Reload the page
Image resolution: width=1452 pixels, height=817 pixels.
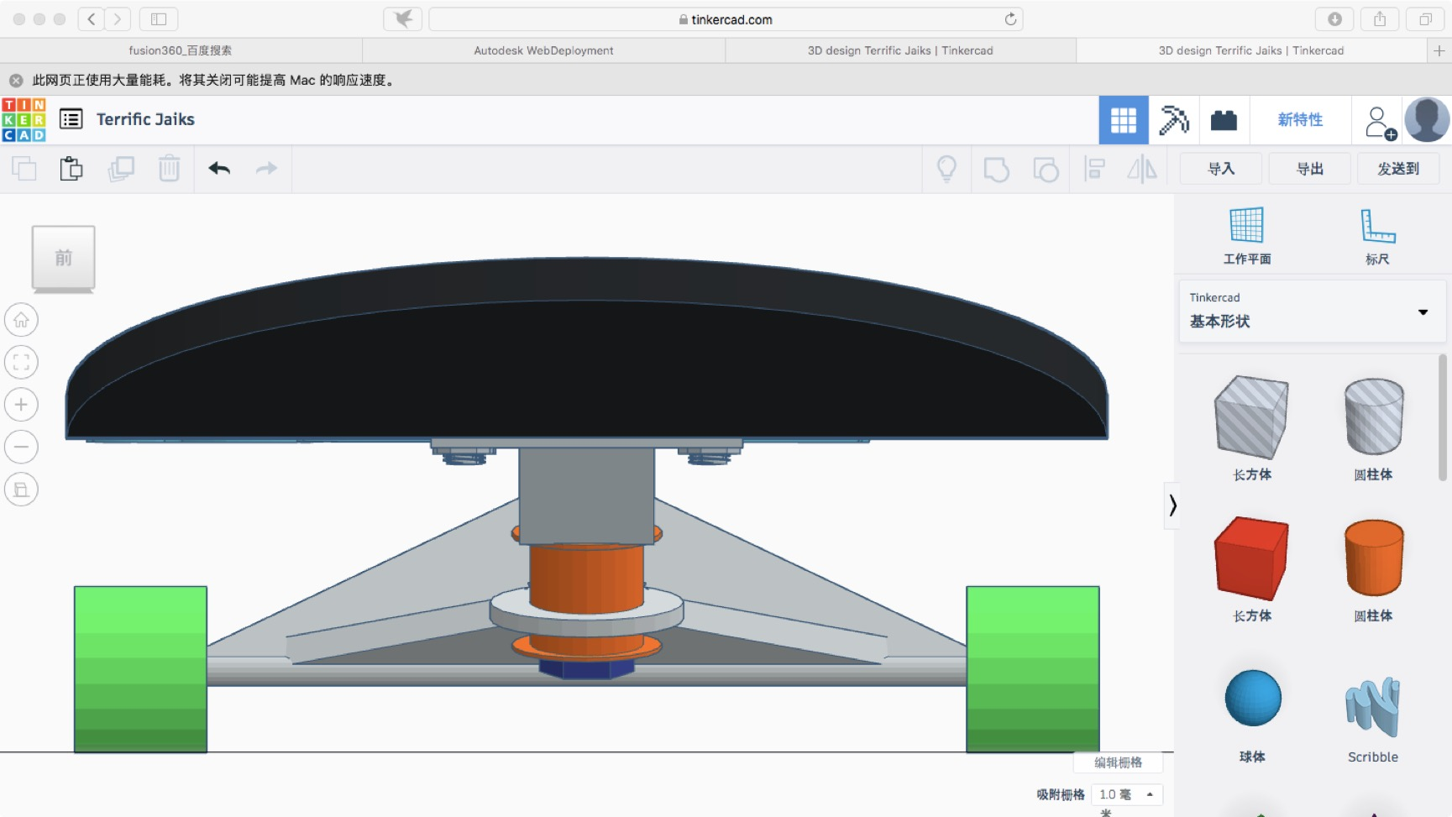pyautogui.click(x=1010, y=19)
